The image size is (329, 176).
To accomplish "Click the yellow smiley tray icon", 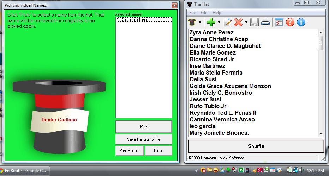I will [x=216, y=170].
